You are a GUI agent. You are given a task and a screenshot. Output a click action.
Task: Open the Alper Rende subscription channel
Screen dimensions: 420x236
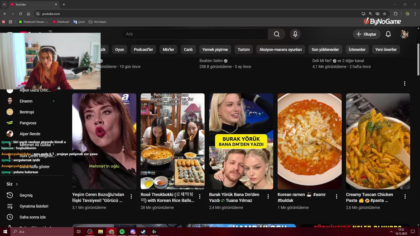[30, 134]
